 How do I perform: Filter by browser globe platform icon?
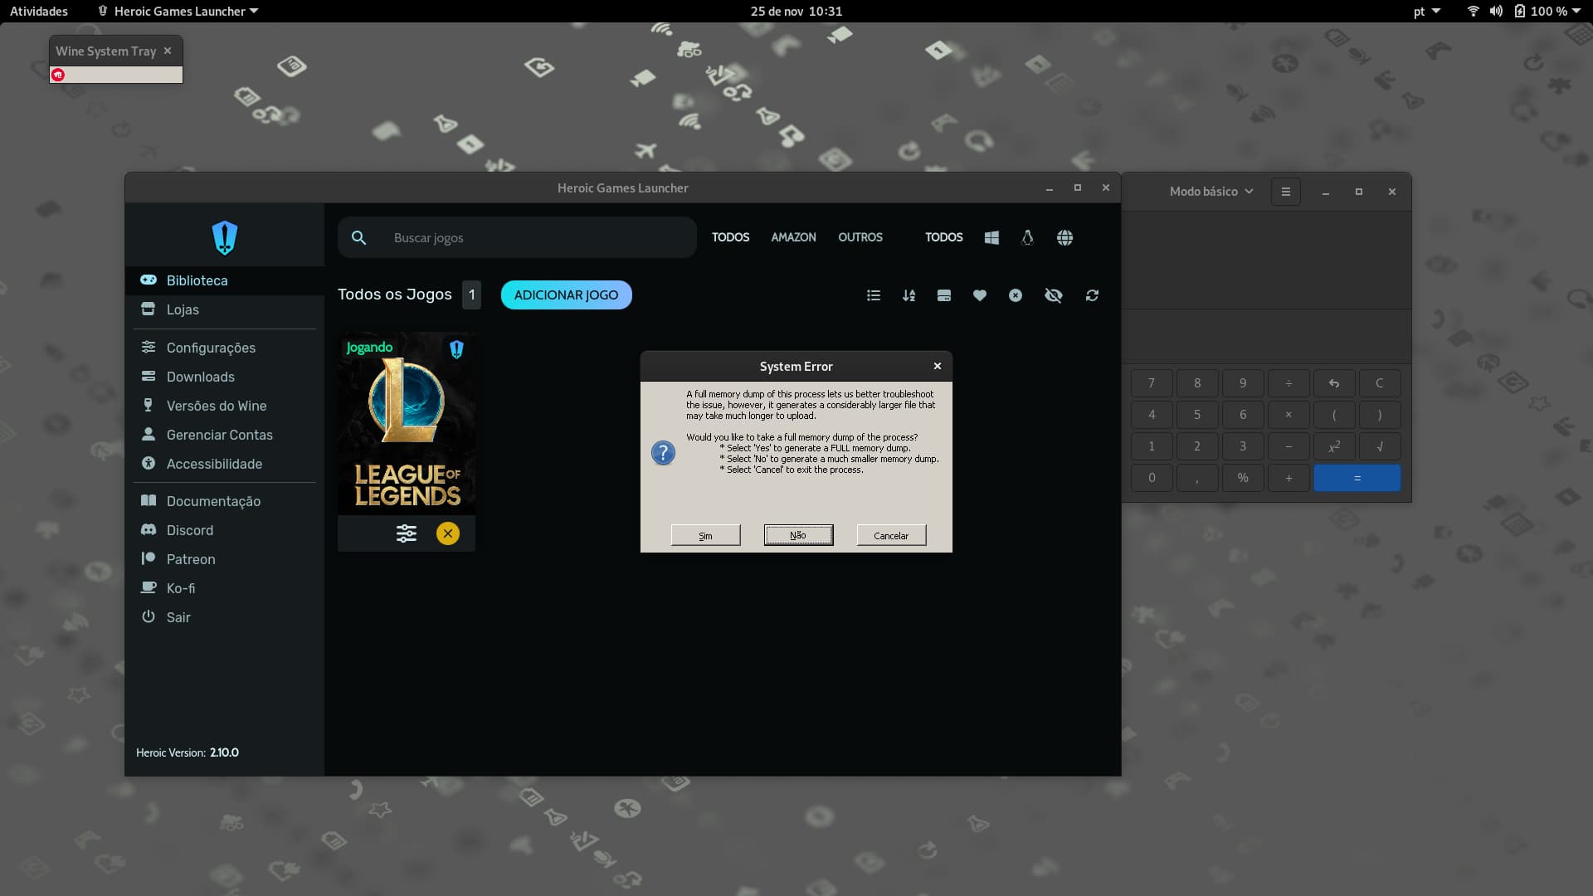[1064, 238]
